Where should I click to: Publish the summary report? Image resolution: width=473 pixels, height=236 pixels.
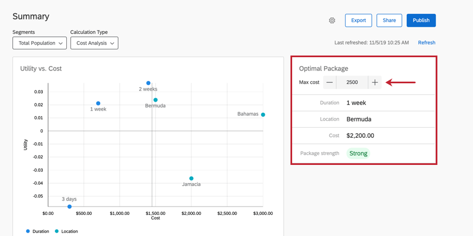coord(421,21)
